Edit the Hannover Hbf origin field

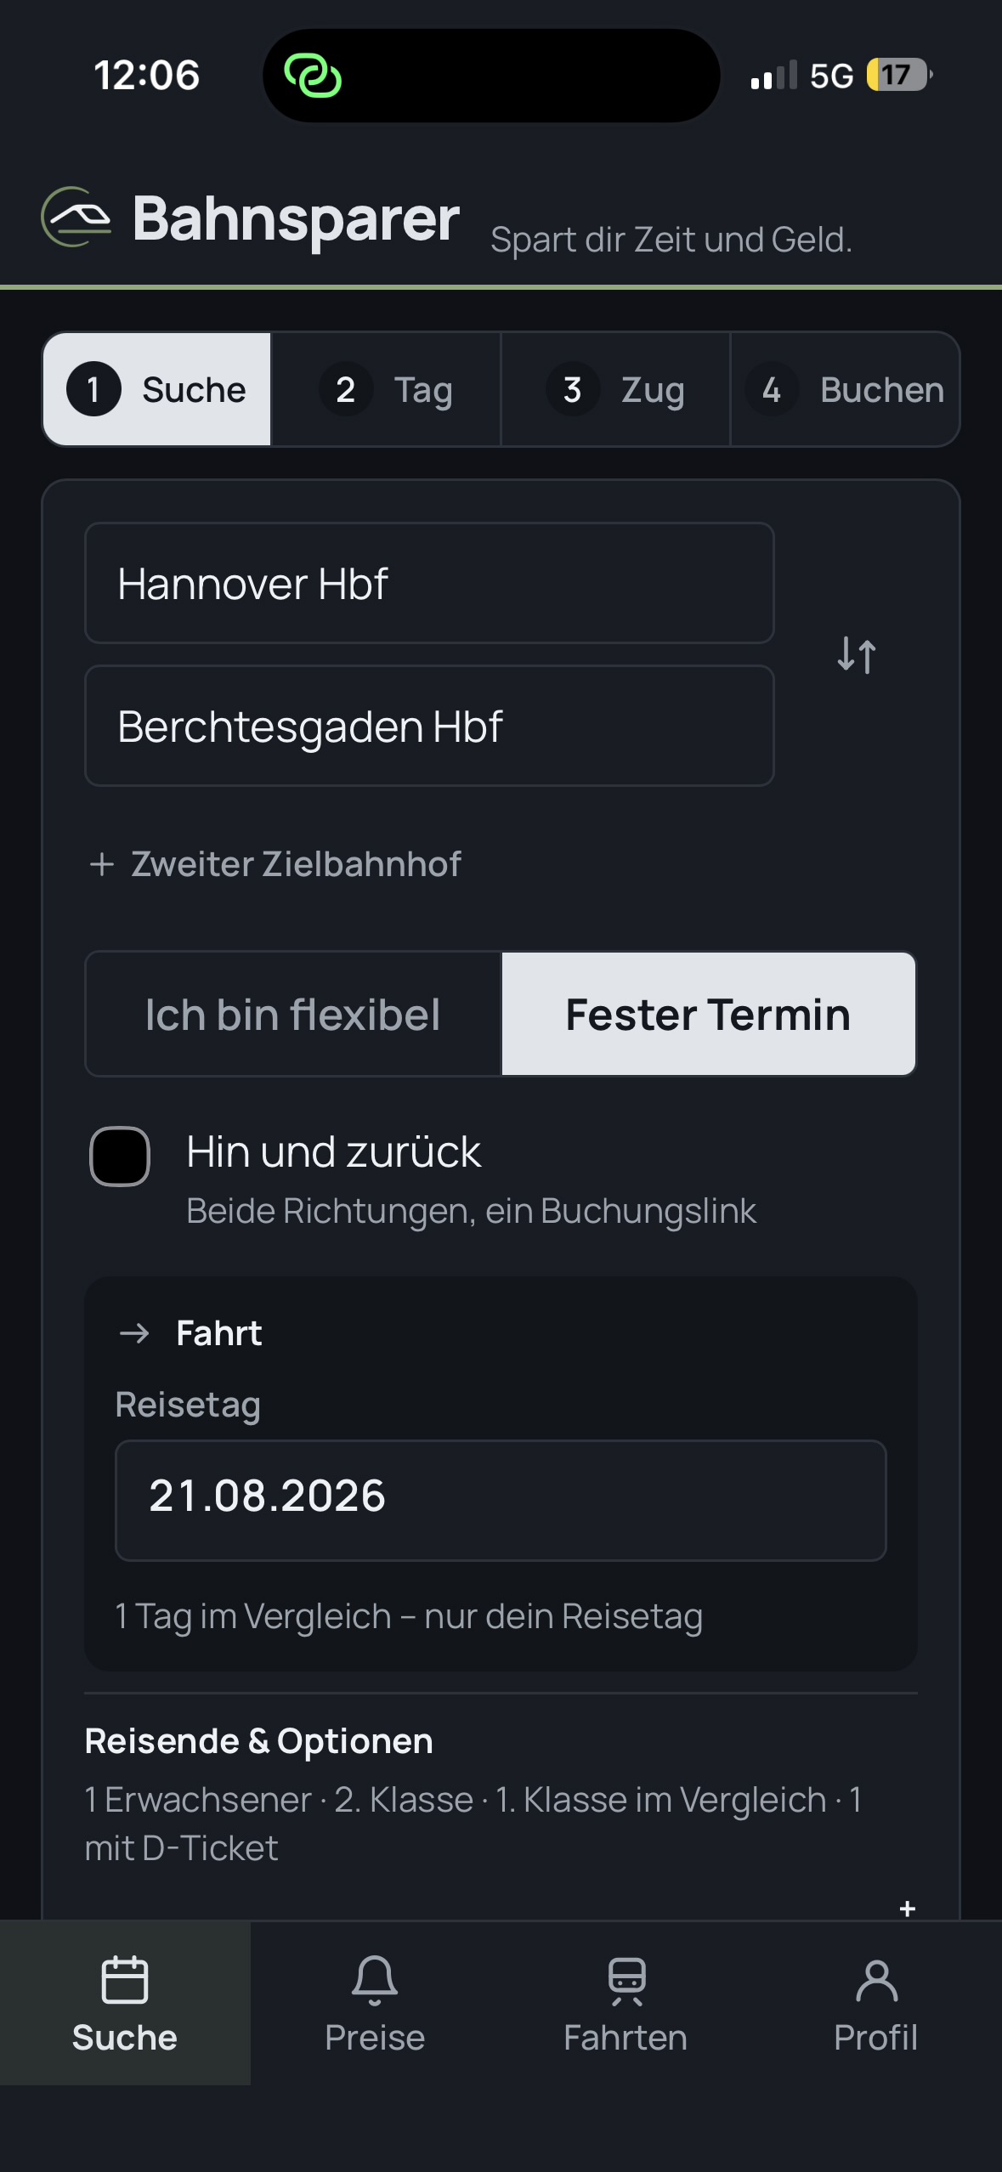tap(429, 583)
